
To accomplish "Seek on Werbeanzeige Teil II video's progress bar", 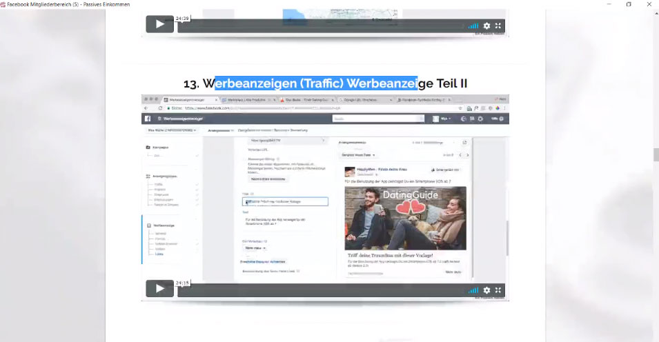I will coord(320,290).
